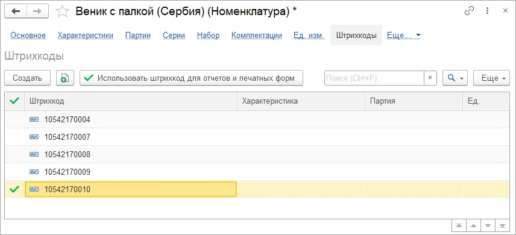Copy link using the chain icon

(x=469, y=11)
